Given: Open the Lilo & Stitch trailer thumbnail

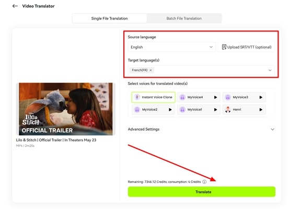Looking at the screenshot, I should point(66,109).
